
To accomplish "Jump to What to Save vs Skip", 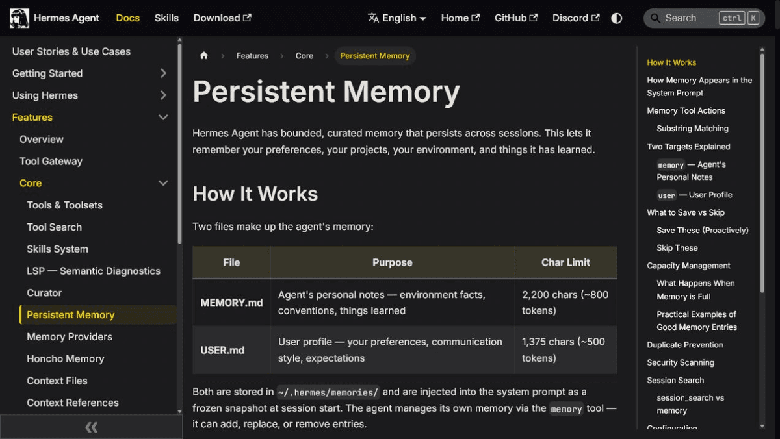I will pos(686,212).
